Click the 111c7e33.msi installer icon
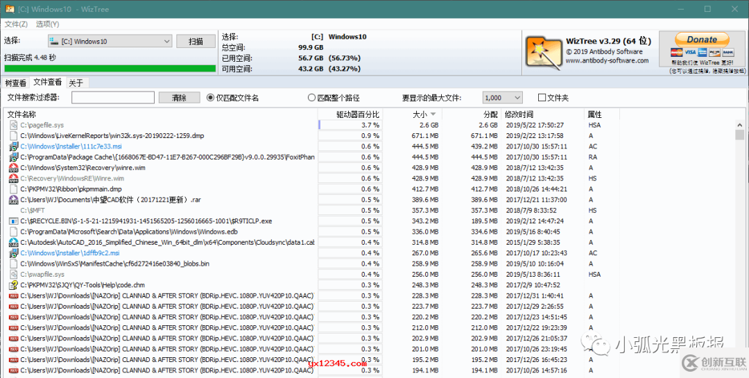 (x=13, y=146)
